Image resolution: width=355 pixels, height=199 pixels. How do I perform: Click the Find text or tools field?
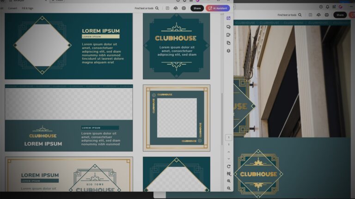(x=144, y=8)
